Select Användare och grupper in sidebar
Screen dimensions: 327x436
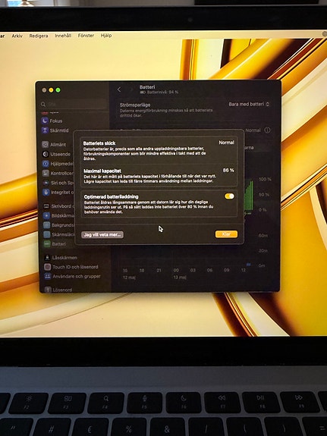click(x=72, y=277)
